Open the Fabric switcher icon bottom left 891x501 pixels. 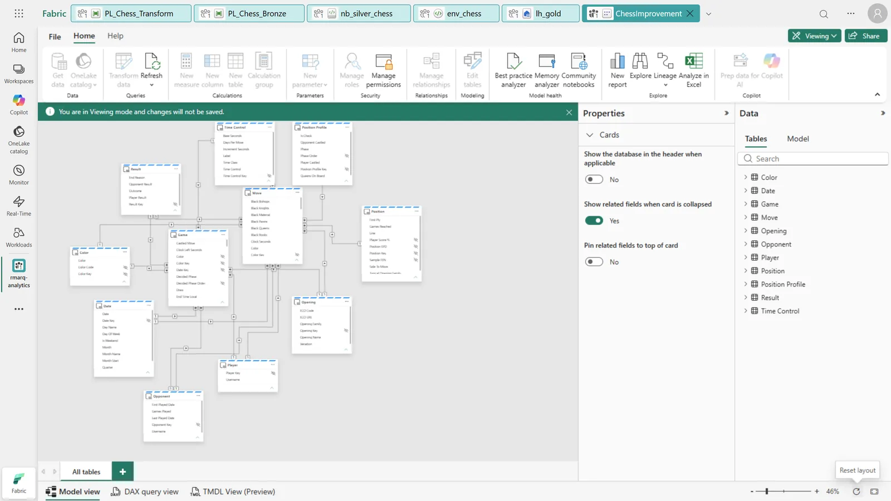(x=18, y=483)
